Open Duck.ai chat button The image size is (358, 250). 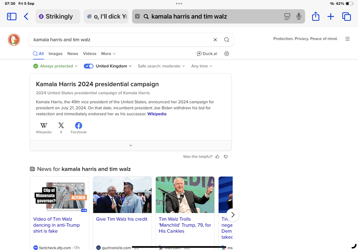(207, 54)
